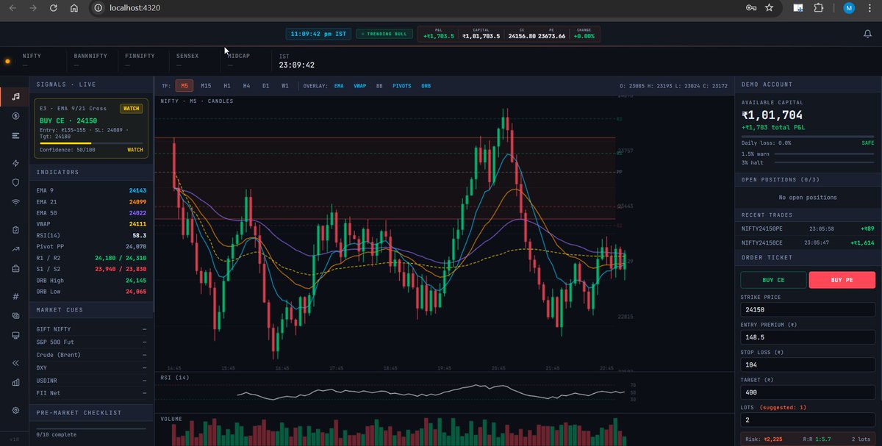Open the wifi signal sidebar icon
Image resolution: width=882 pixels, height=446 pixels.
pos(15,202)
